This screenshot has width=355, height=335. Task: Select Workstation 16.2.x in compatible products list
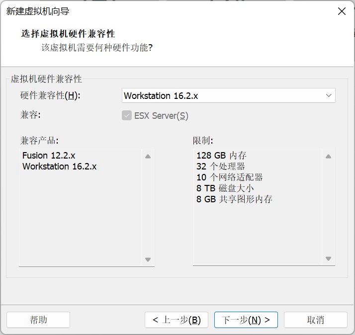59,167
